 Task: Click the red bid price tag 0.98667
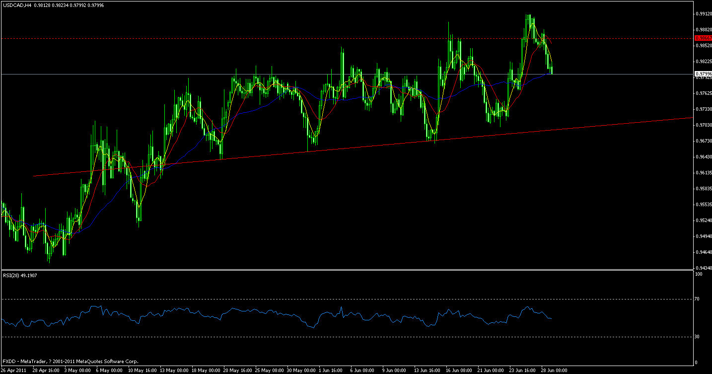coord(703,38)
